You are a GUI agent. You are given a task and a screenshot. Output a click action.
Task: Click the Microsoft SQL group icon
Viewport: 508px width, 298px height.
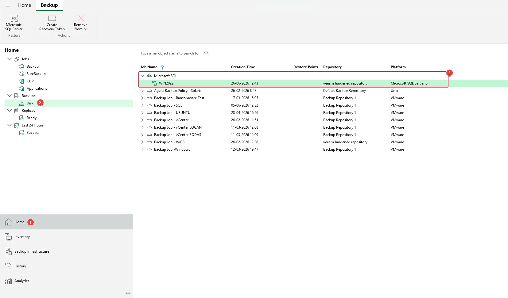(149, 76)
